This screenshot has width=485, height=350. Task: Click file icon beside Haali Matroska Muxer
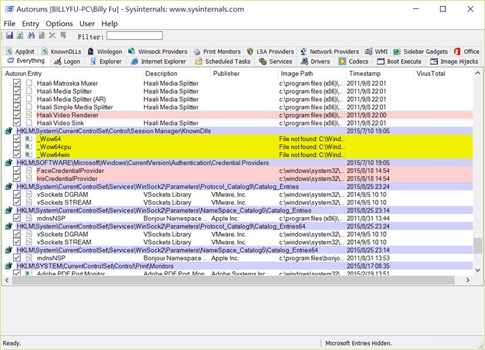(29, 83)
